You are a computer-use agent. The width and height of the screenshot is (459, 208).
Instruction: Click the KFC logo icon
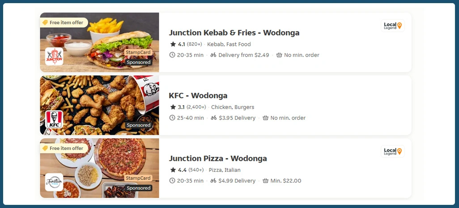54,120
